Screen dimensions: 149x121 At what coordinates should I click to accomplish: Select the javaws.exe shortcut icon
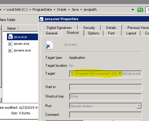10,50
